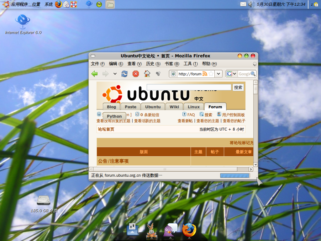
Task: Open the 文件 (F) menu
Action: (x=98, y=64)
